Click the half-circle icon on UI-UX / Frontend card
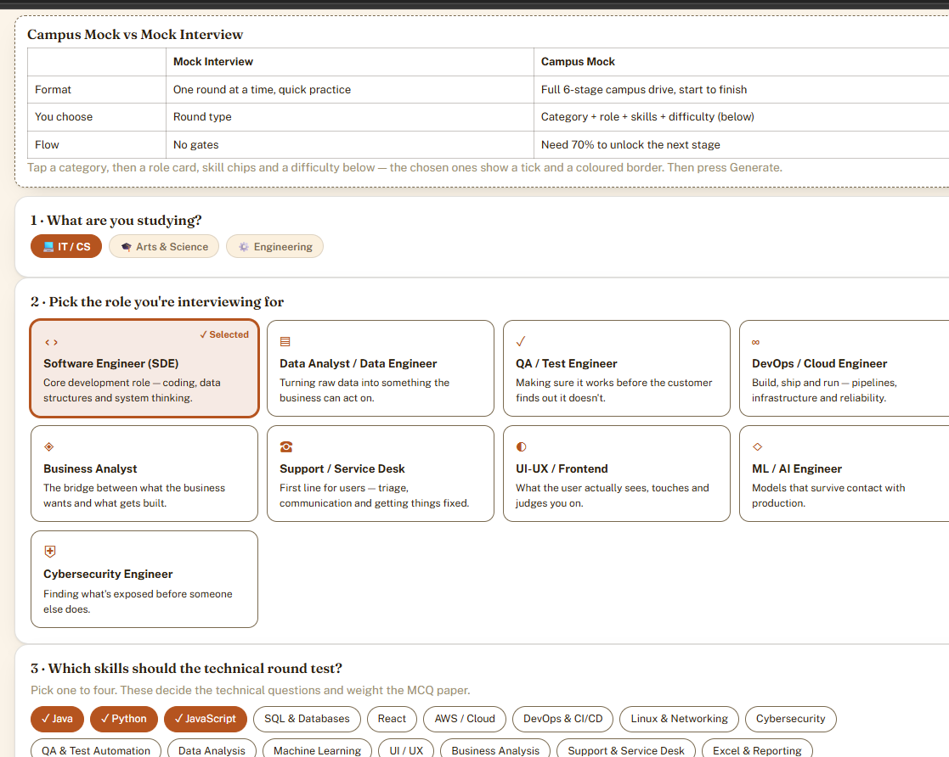 (521, 447)
